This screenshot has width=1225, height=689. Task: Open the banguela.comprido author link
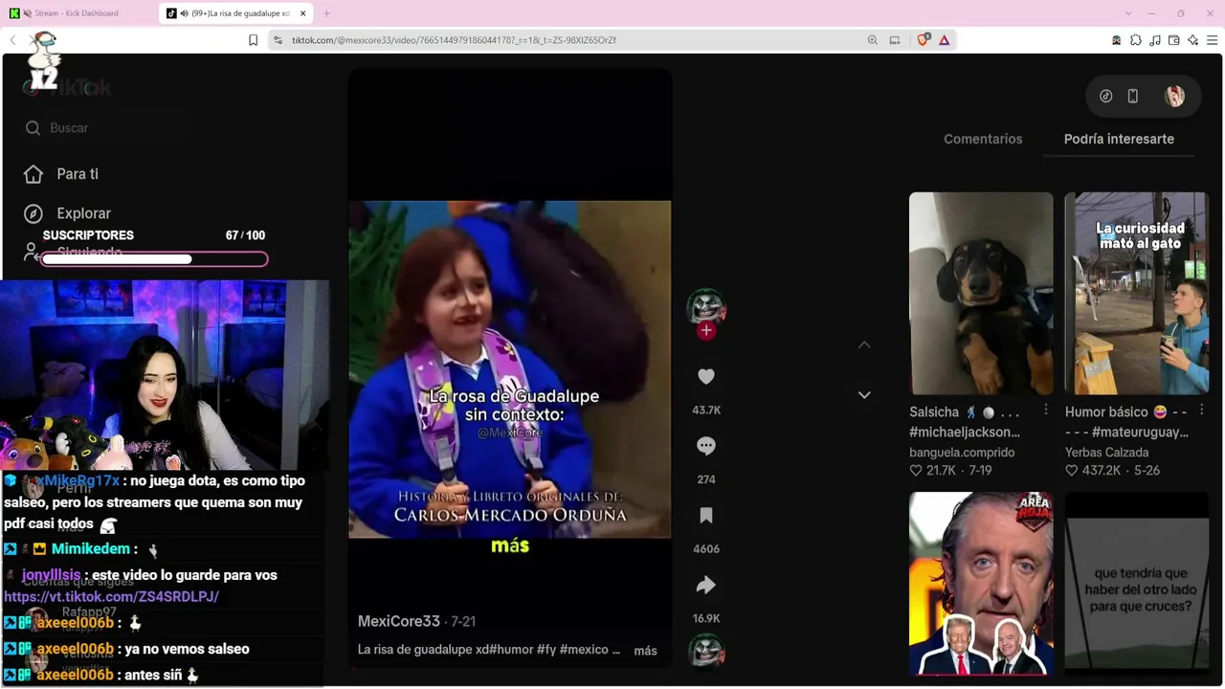tap(962, 453)
